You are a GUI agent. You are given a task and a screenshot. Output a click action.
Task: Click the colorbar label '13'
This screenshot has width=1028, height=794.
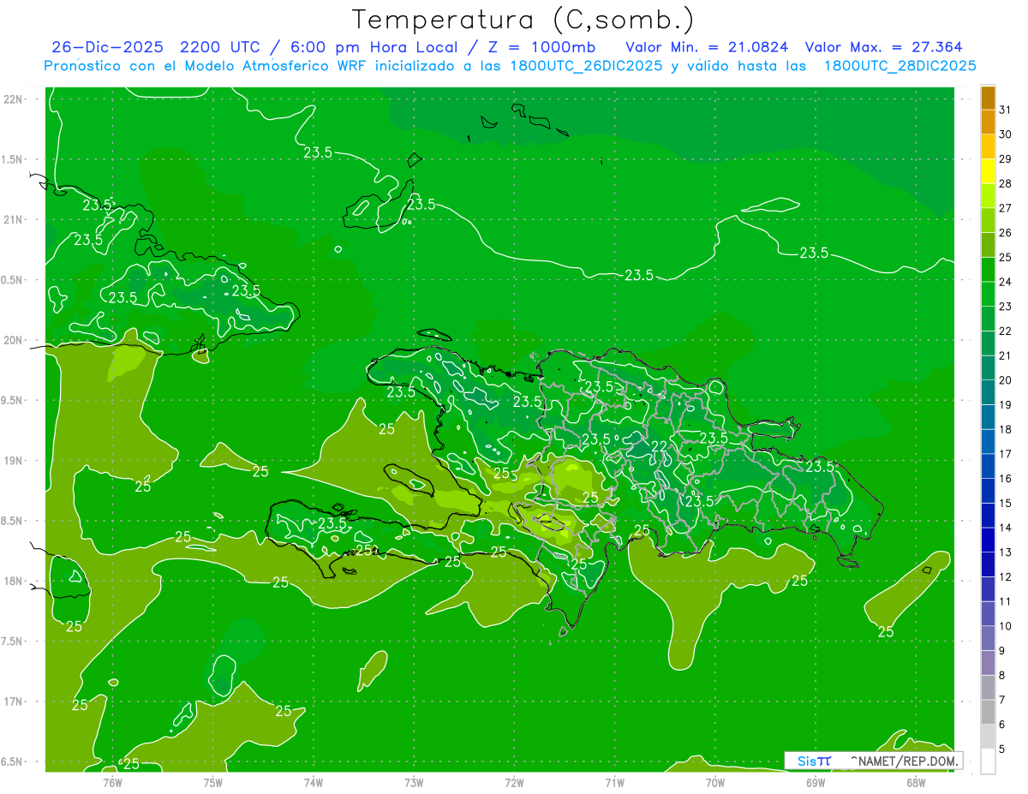point(1006,552)
